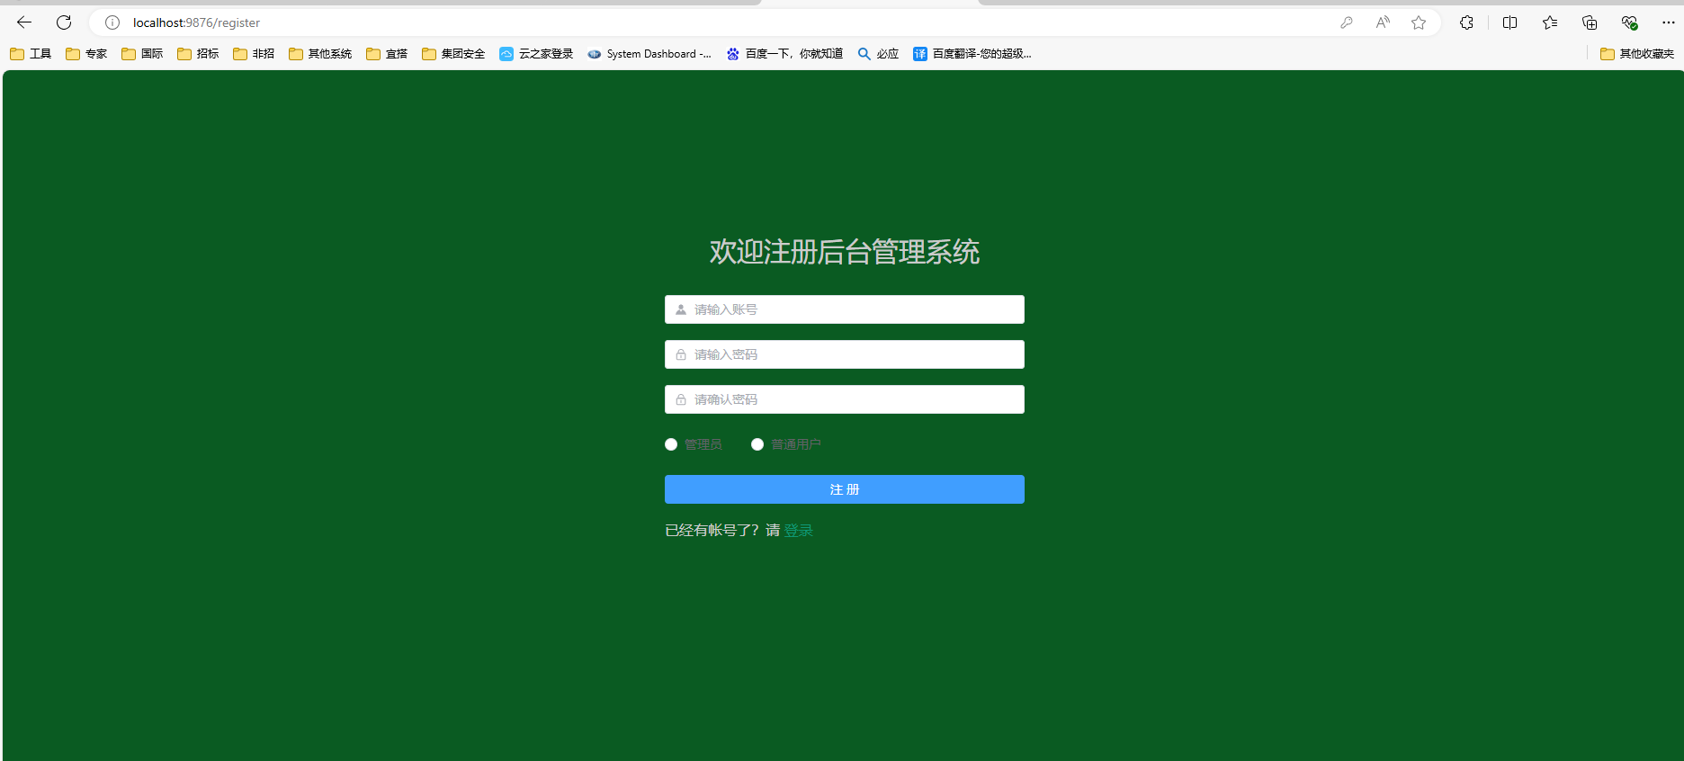Select the 管理员 radio button
1684x761 pixels.
pos(671,444)
